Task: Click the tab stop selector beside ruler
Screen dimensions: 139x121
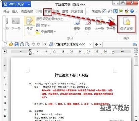Action: click(5, 51)
